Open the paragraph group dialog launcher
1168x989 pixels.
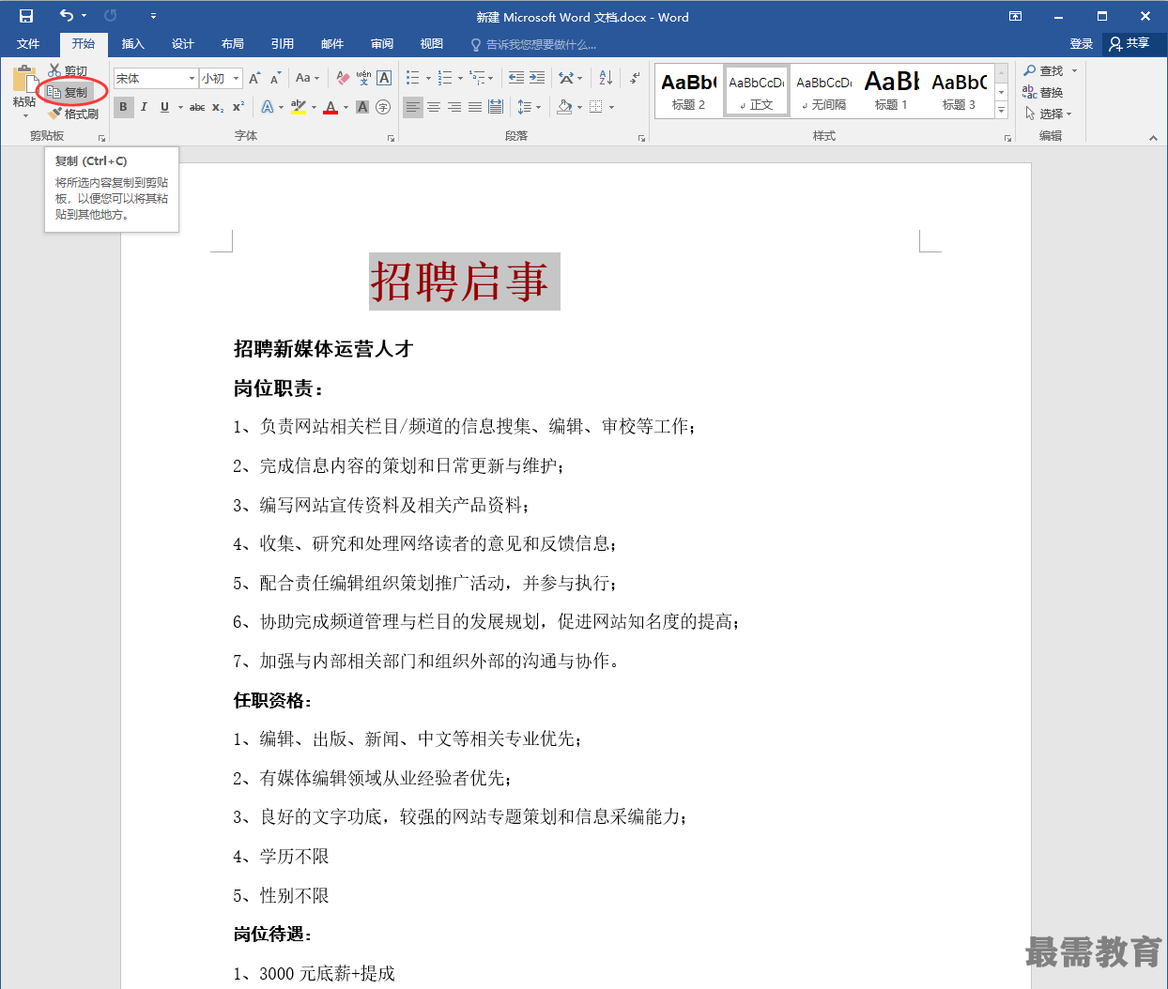[641, 138]
